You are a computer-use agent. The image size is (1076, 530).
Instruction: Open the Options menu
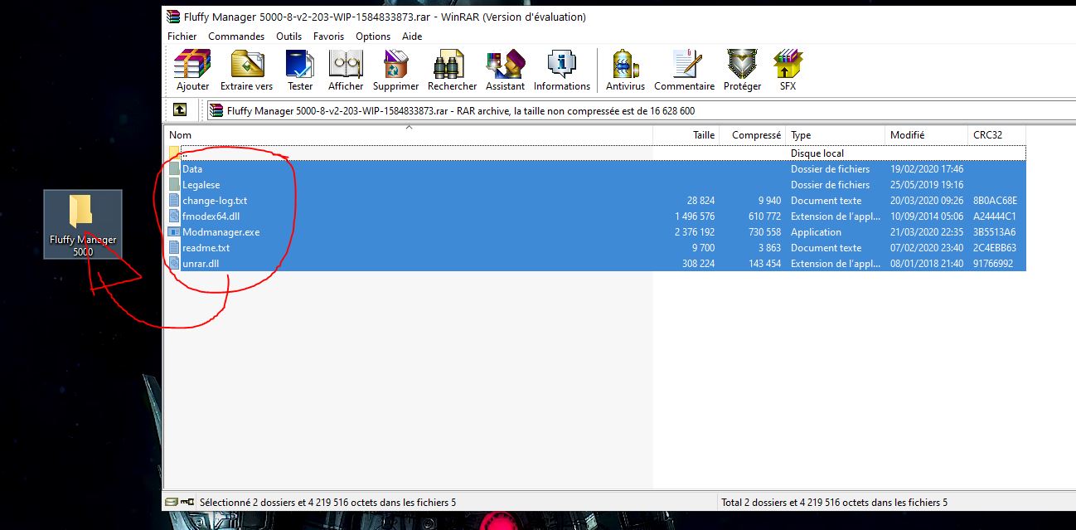point(373,36)
